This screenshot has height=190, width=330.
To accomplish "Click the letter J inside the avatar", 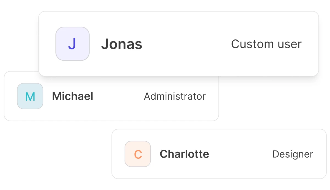I will 72,44.
